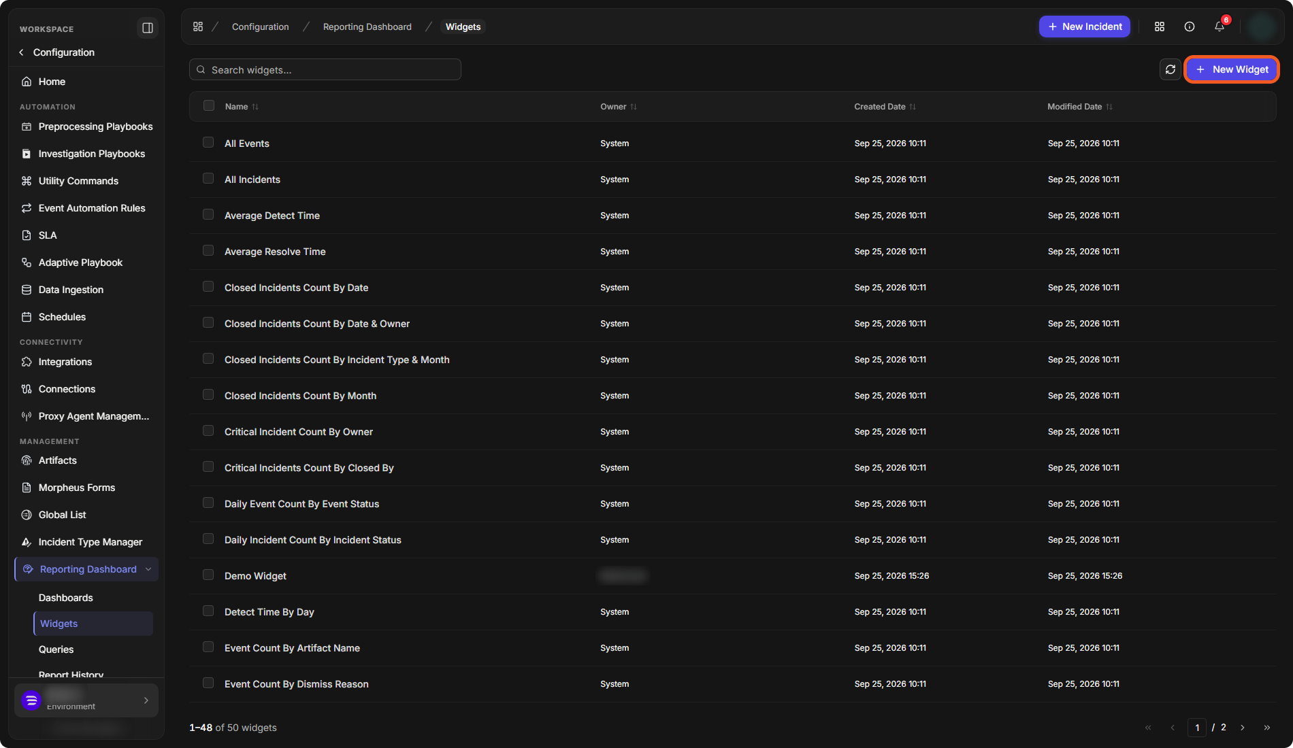
Task: Open the notifications bell
Action: pyautogui.click(x=1220, y=27)
